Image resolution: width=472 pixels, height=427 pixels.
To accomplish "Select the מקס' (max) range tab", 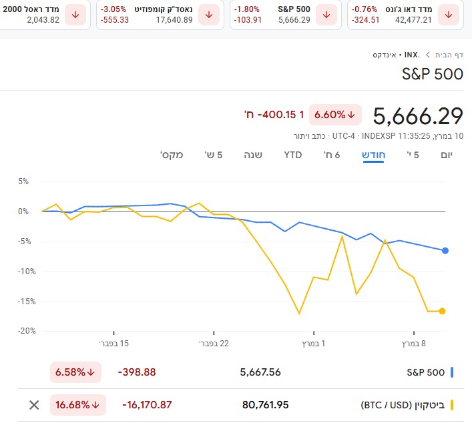I will coord(170,155).
